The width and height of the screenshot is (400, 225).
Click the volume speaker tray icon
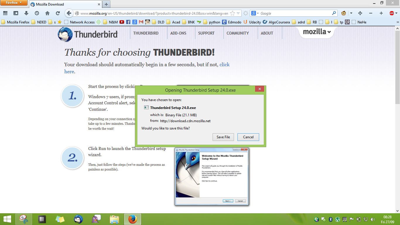tap(373, 219)
